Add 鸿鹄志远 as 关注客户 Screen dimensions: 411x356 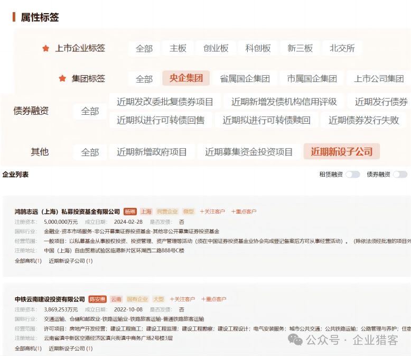[x=212, y=212]
